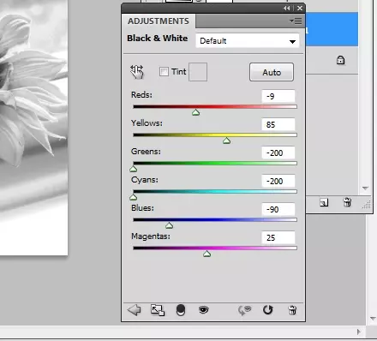Image resolution: width=377 pixels, height=341 pixels.
Task: Reset adjustment to defaults icon
Action: click(x=267, y=310)
